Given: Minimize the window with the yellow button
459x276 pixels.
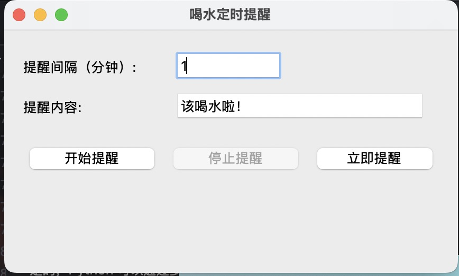Looking at the screenshot, I should tap(40, 15).
